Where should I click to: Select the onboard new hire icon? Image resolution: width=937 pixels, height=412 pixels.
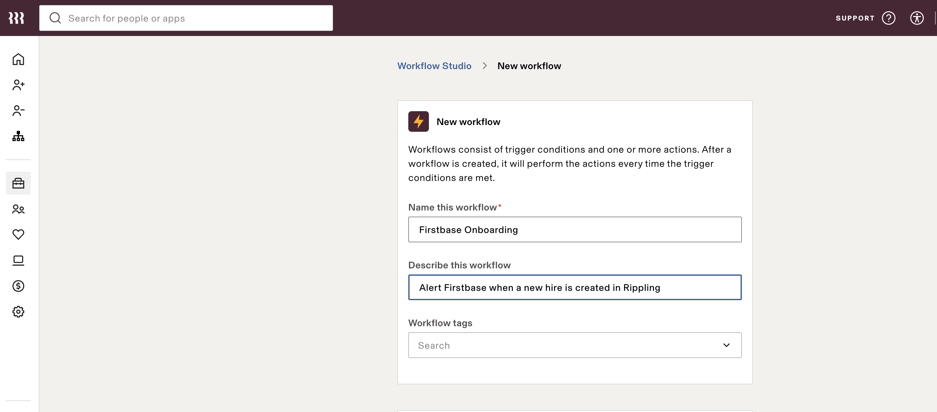[x=18, y=85]
